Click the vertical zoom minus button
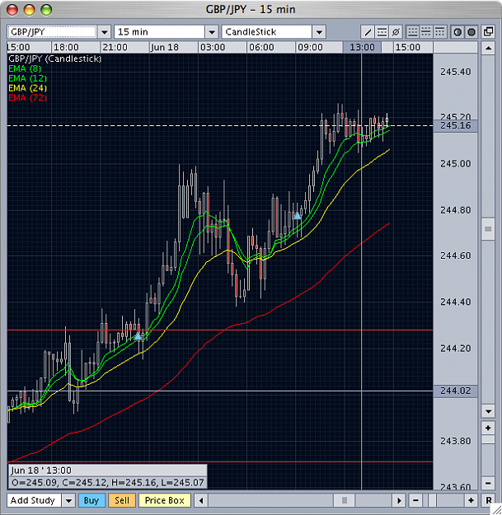The image size is (502, 515). pos(488,483)
